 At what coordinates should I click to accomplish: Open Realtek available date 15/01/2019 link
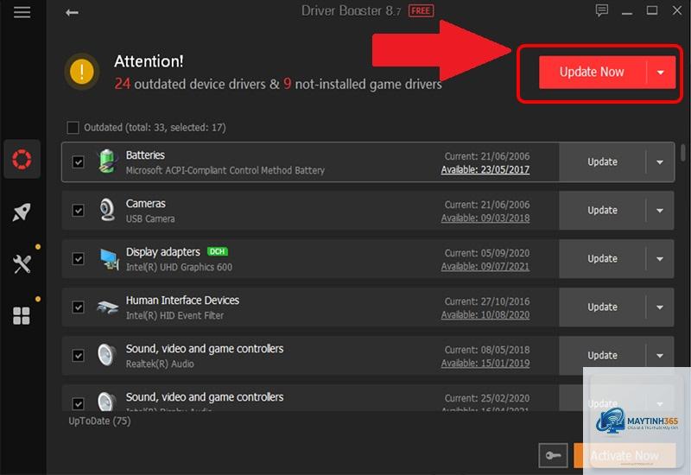tap(485, 364)
